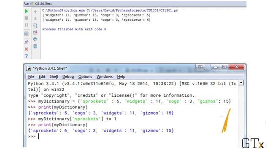Screen dimensions: 270x152
Task: Clear console with trash can icon
Action: click(x=35, y=46)
